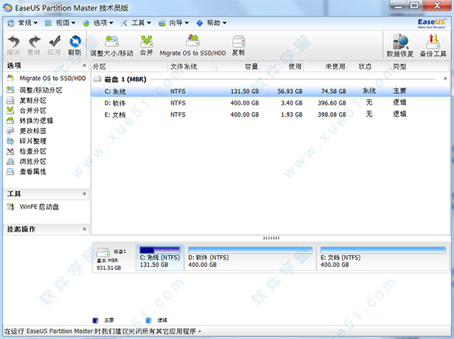The width and height of the screenshot is (454, 339).
Task: Click the Resize/Move (调整大小/移动) toolbar icon
Action: 111,45
